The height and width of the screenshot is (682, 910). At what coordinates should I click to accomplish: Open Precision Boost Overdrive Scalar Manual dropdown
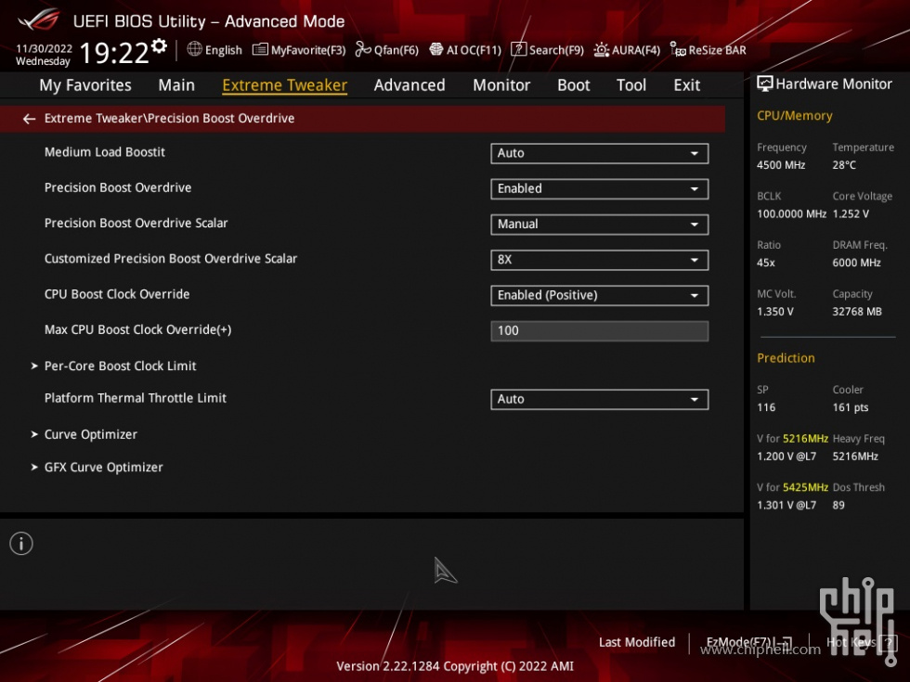point(600,225)
